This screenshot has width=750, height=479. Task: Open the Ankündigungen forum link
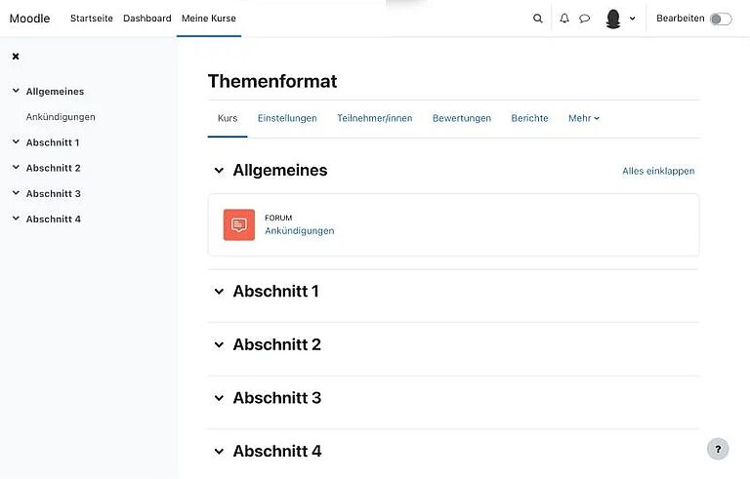tap(299, 231)
